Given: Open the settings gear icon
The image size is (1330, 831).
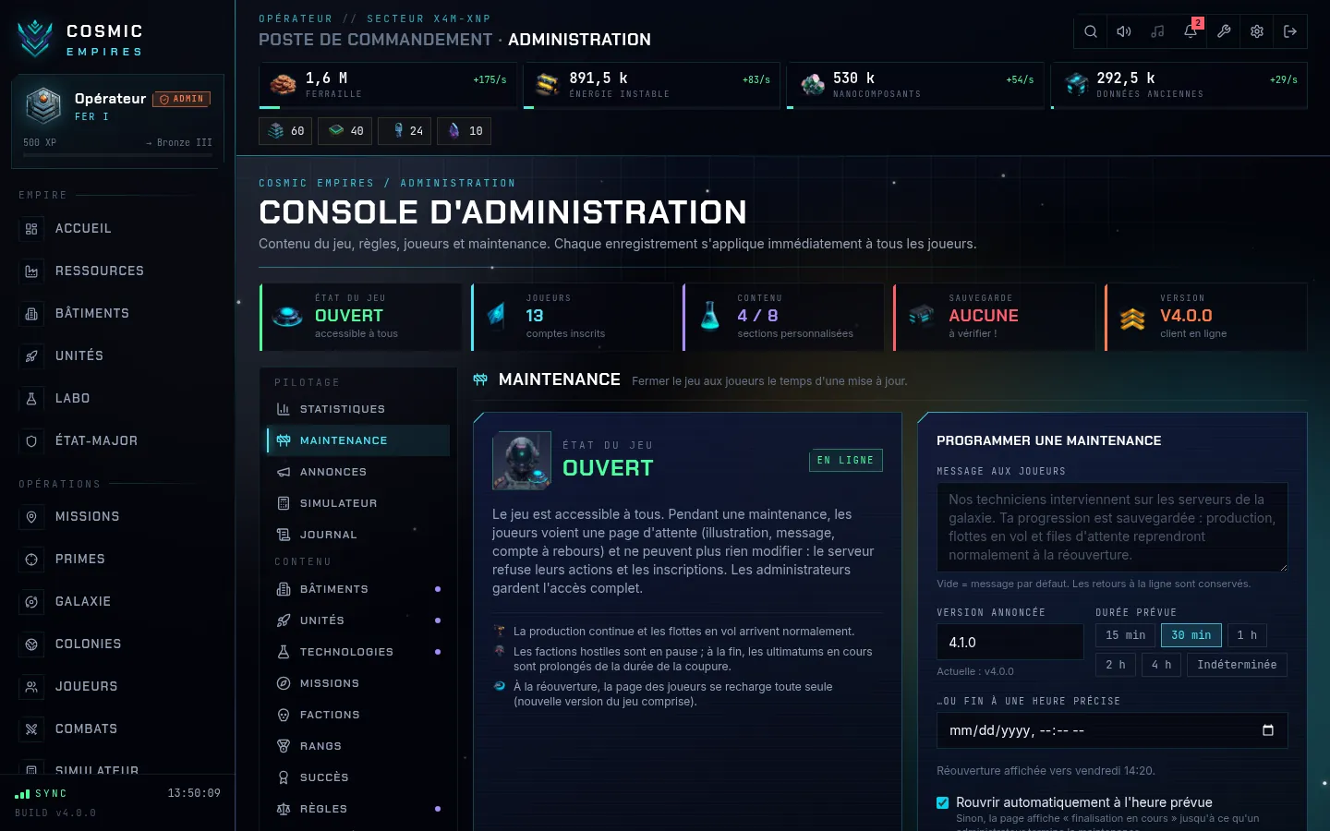Looking at the screenshot, I should 1257,31.
